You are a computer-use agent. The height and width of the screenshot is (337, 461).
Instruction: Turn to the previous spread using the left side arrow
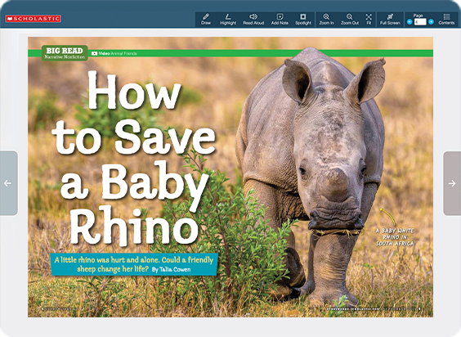pos(8,183)
